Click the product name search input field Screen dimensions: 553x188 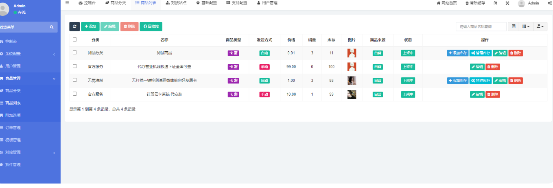click(481, 26)
